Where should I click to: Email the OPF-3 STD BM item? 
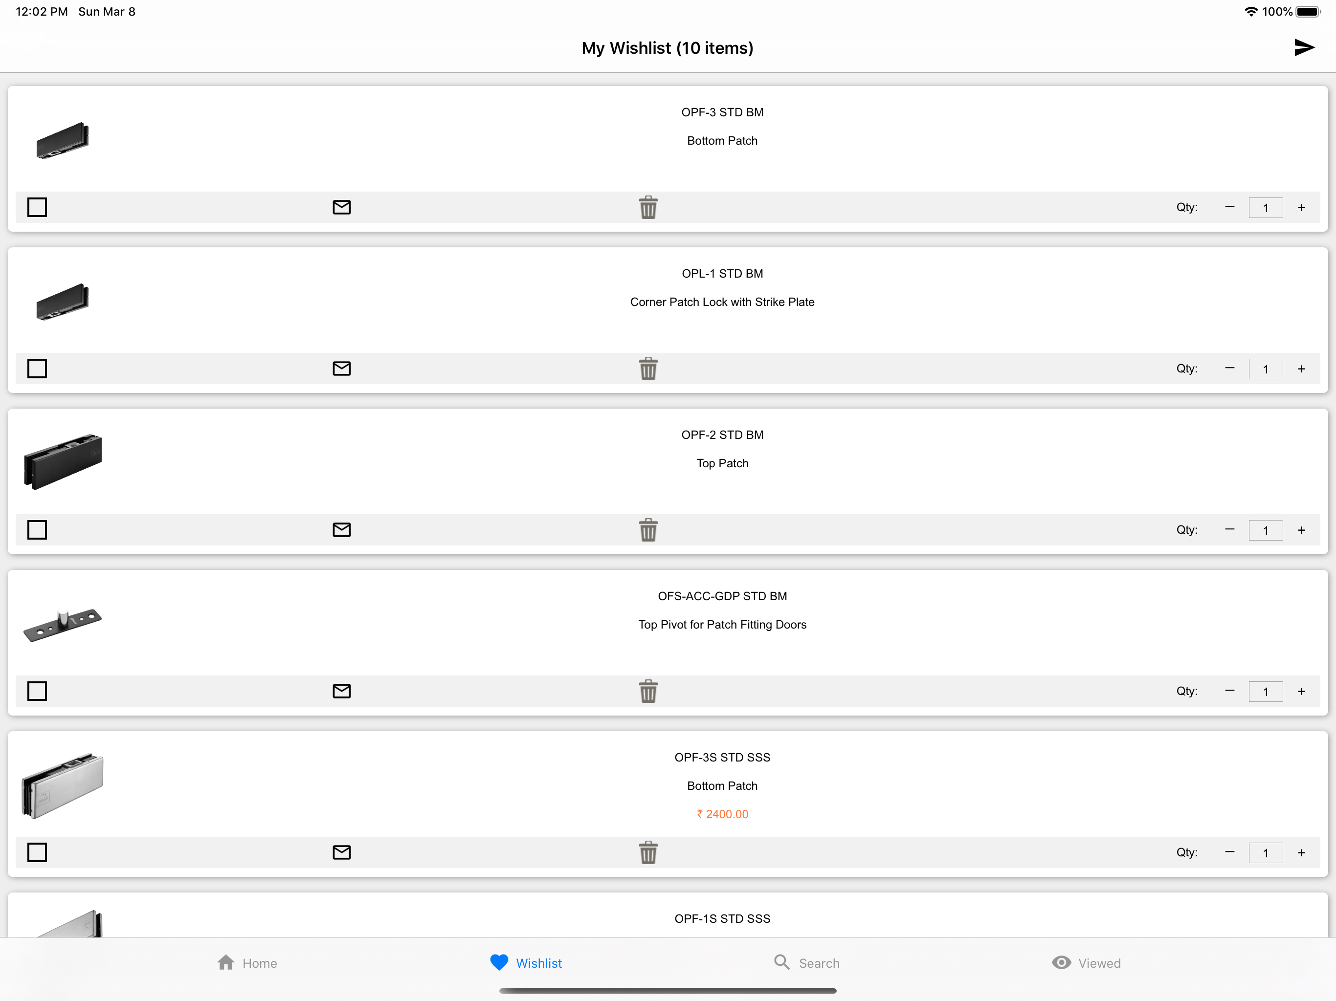pyautogui.click(x=342, y=207)
